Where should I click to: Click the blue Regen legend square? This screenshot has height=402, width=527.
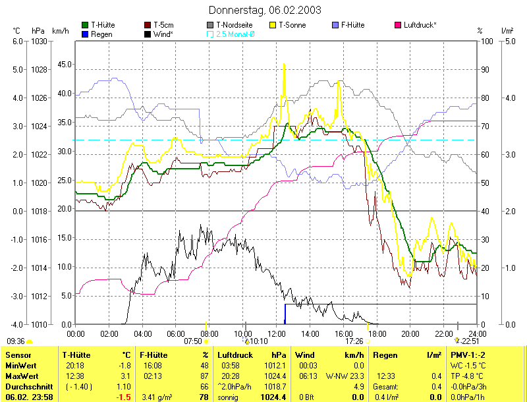point(85,34)
